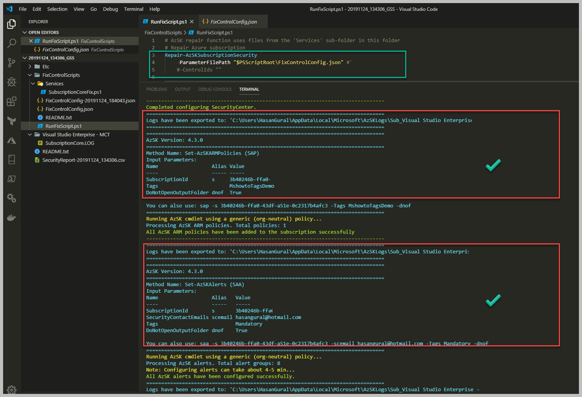The image size is (582, 397).
Task: Switch to the OUTPUT panel tab
Action: tap(183, 89)
